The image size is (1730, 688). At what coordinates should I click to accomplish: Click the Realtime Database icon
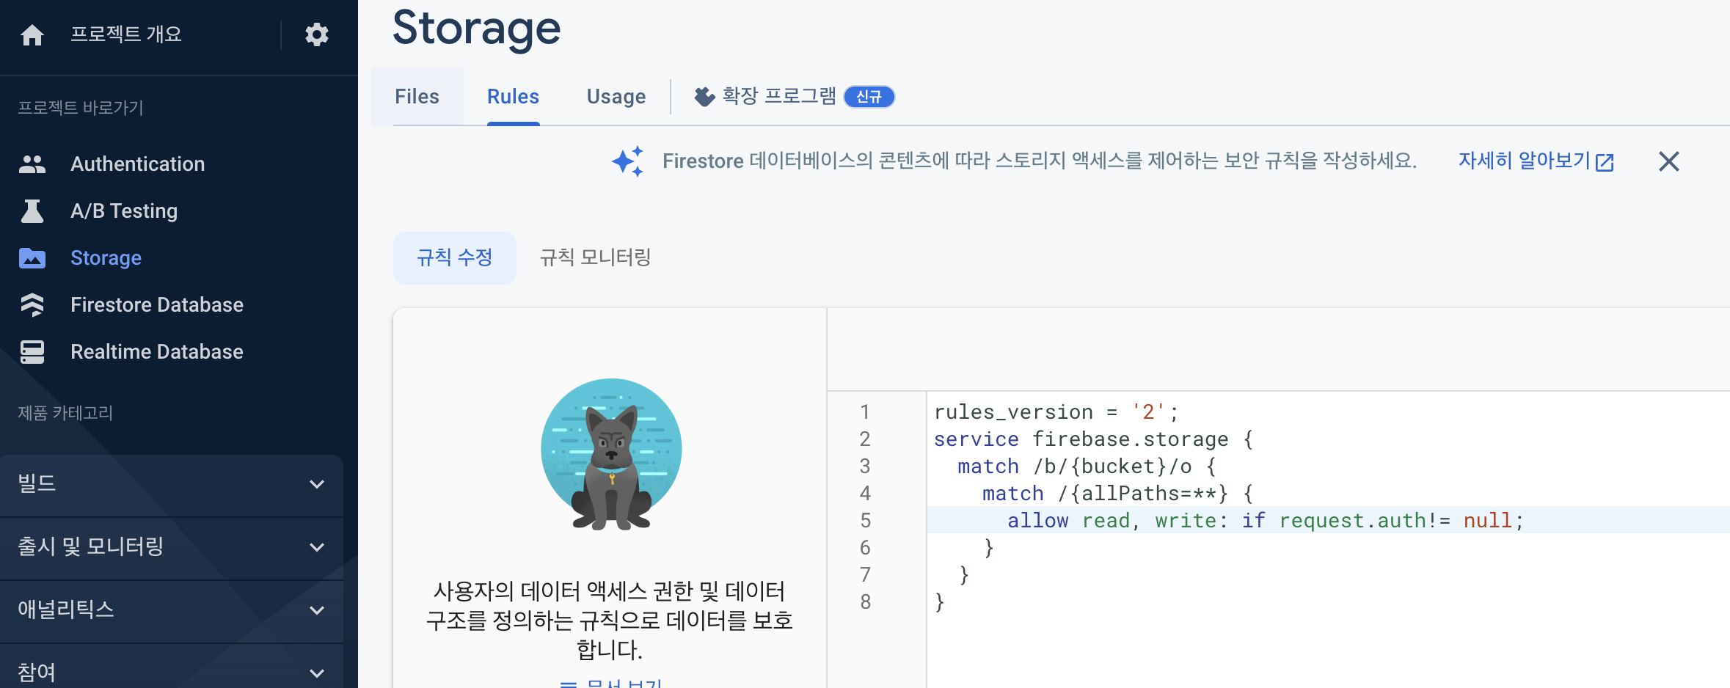pyautogui.click(x=32, y=352)
